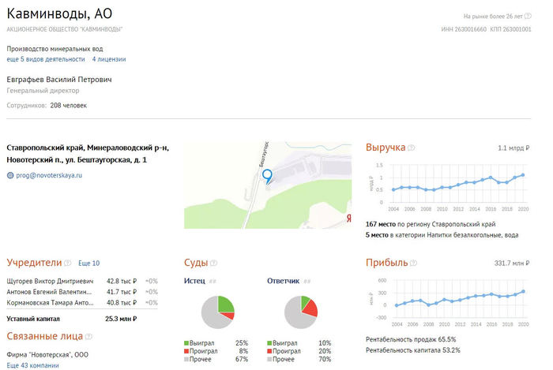The height and width of the screenshot is (370, 553).
Task: Select founder Щугорев Виктор Дмитриевич
Action: [x=50, y=282]
